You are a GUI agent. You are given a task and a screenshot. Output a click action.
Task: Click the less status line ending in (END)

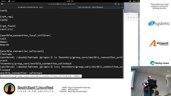pos(41,76)
